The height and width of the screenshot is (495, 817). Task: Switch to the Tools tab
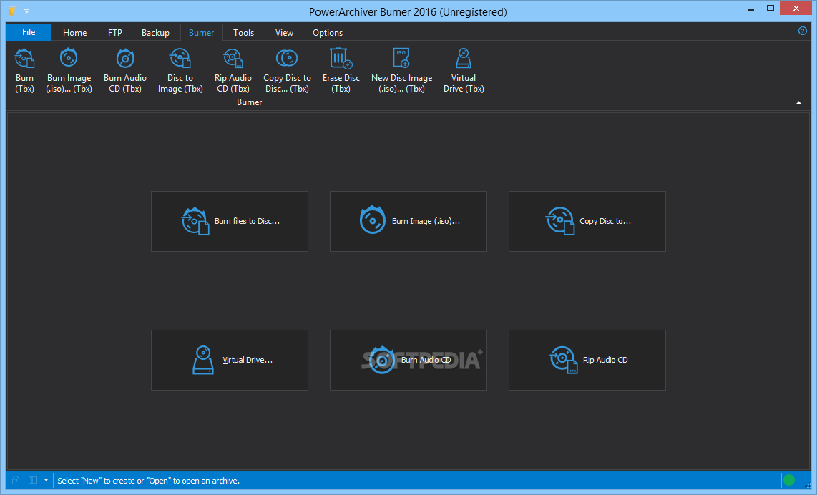[243, 32]
